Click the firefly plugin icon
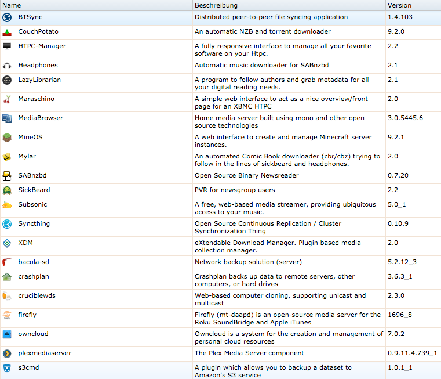The image size is (441, 379). point(7,315)
